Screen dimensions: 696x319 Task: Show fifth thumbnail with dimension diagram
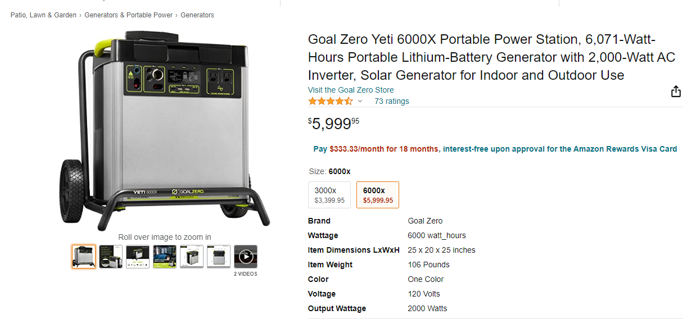(x=192, y=257)
